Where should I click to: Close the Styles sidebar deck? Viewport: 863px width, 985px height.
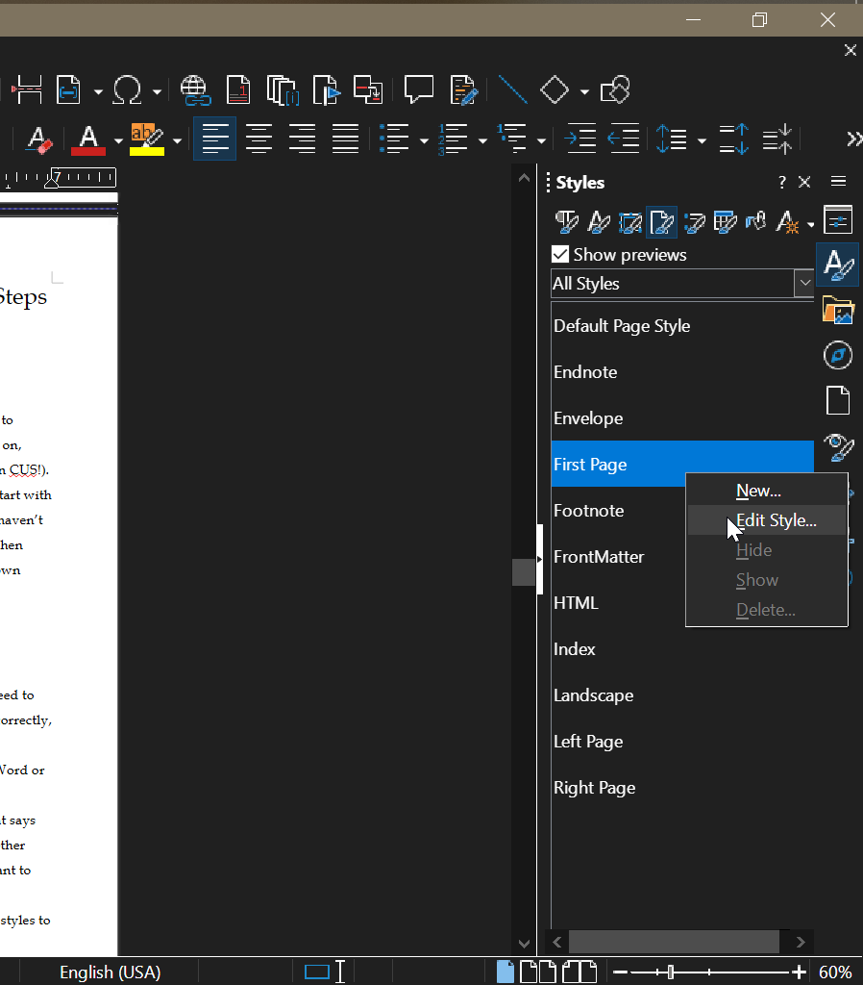click(x=804, y=182)
